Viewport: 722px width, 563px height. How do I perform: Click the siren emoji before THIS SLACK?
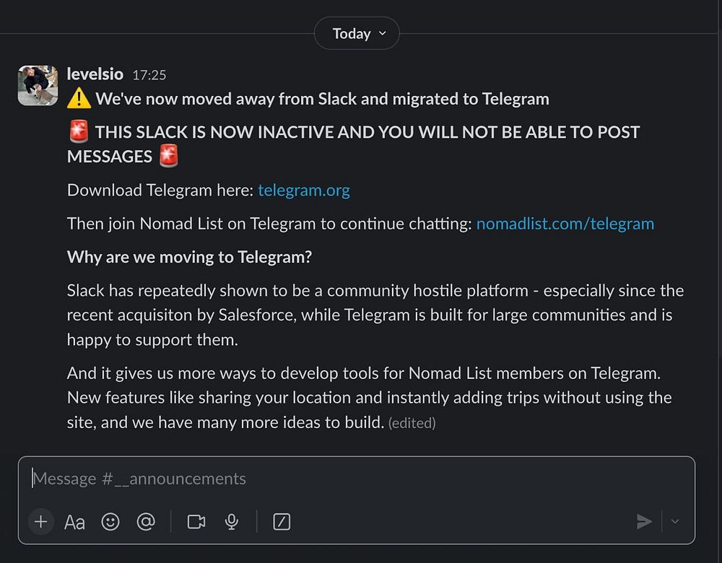pos(78,132)
